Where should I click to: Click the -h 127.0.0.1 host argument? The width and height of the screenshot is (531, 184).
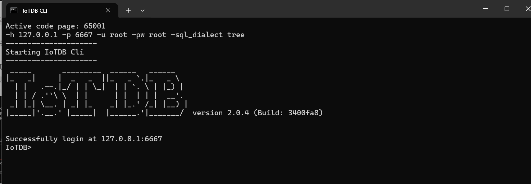(x=32, y=35)
